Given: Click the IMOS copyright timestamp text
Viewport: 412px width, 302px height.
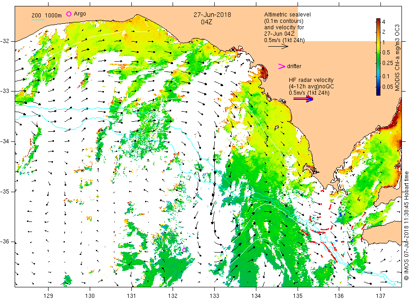Looking at the screenshot, I should click(x=406, y=226).
